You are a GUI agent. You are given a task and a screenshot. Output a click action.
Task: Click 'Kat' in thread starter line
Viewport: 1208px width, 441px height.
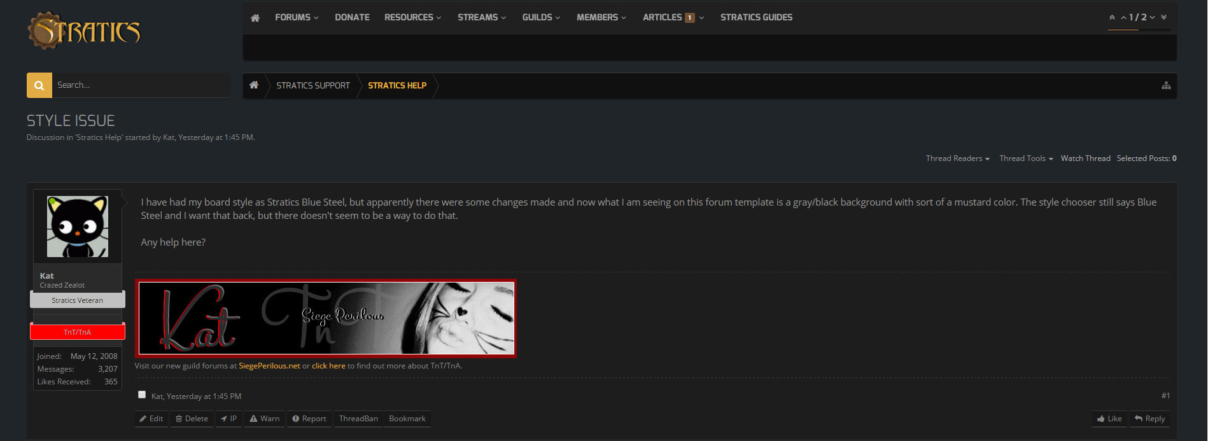(x=169, y=137)
